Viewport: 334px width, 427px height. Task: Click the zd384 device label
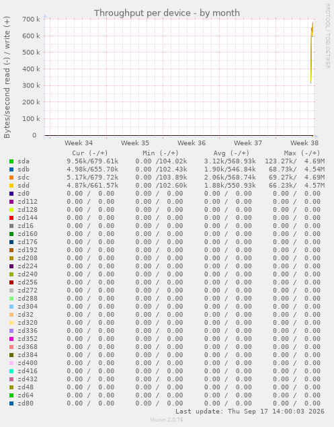point(28,355)
